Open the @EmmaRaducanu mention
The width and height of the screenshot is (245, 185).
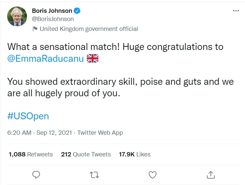pyautogui.click(x=45, y=59)
